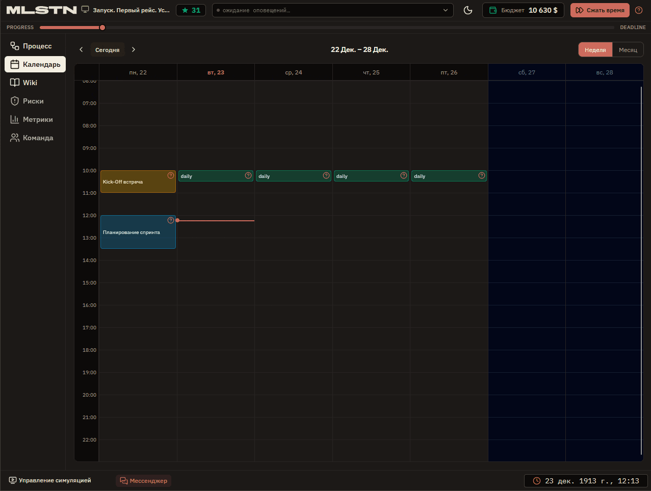Viewport: 651px width, 491px height.
Task: Click help icon on Friday daily event
Action: point(482,175)
